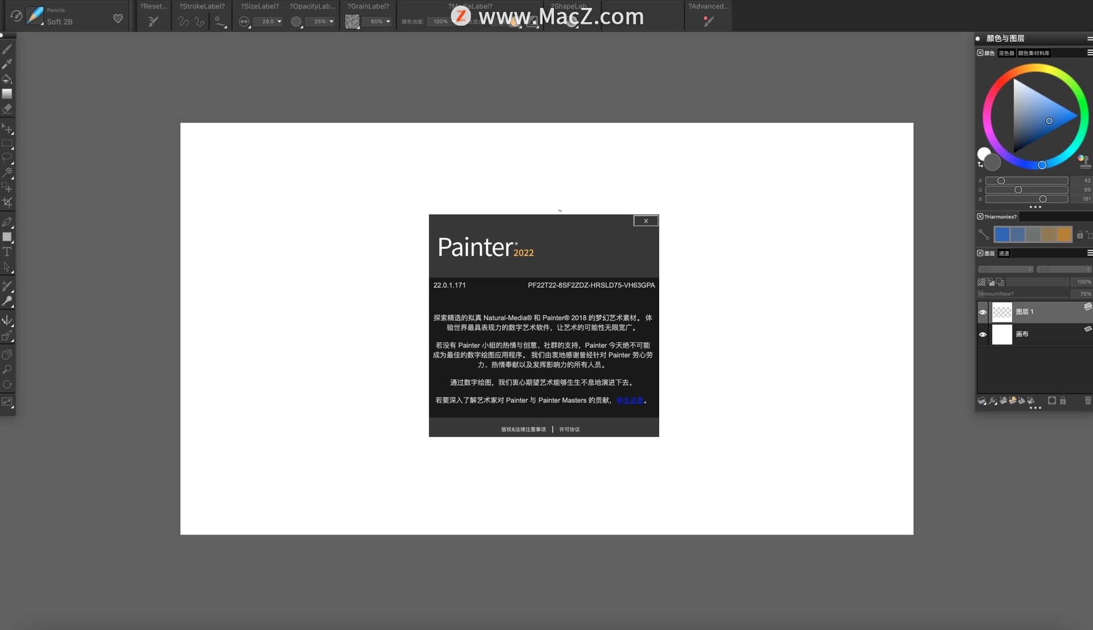Open the 颜色与图层 palette drawer options menu
The width and height of the screenshot is (1093, 630).
pyautogui.click(x=1090, y=39)
